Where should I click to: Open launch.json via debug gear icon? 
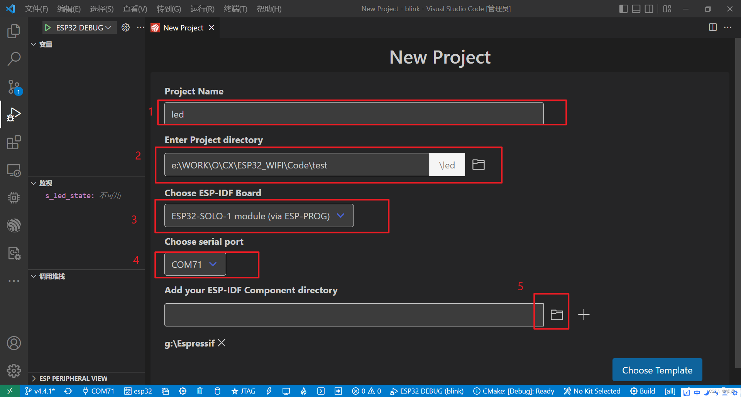126,27
